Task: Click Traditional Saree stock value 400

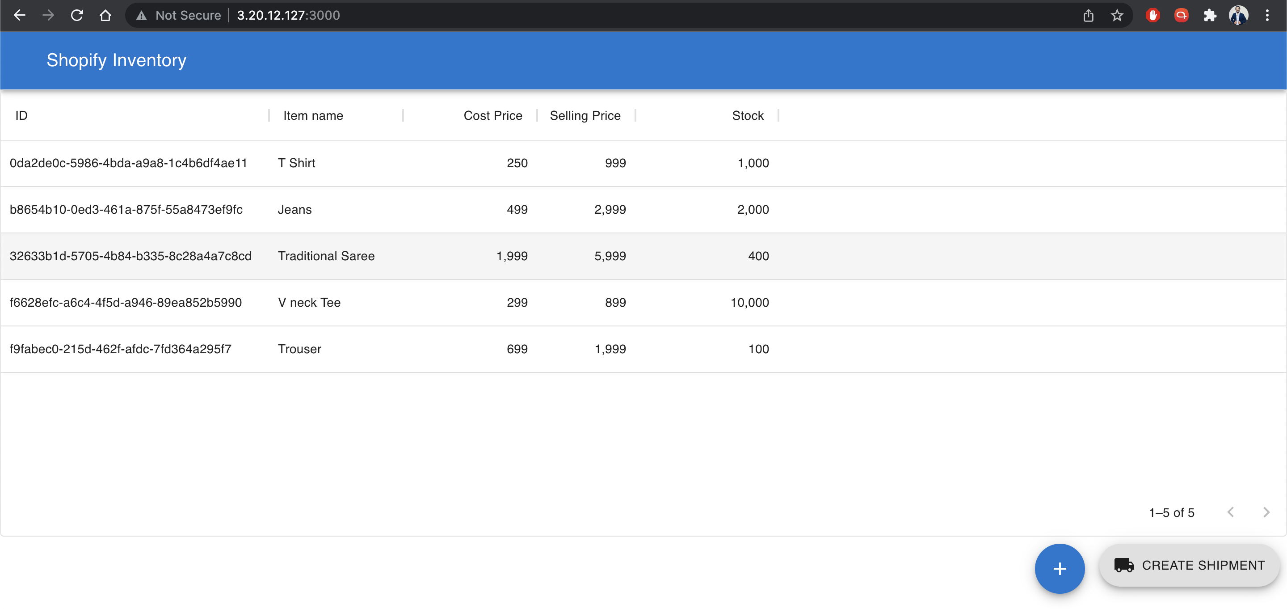Action: click(758, 256)
